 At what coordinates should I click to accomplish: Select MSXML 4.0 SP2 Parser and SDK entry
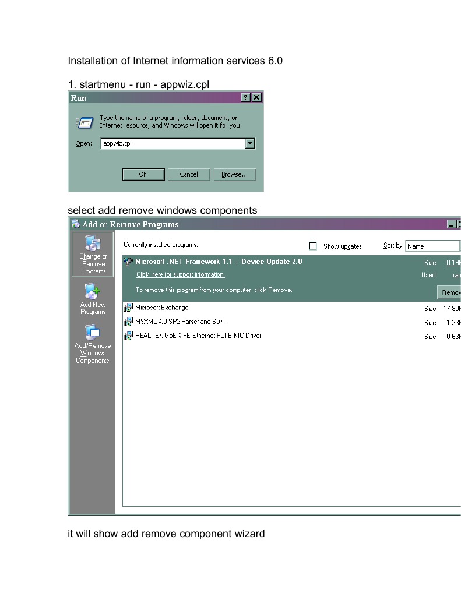tap(292, 322)
